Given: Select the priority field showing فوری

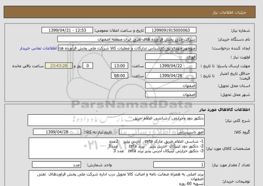Looking at the screenshot, I should tap(171, 57).
